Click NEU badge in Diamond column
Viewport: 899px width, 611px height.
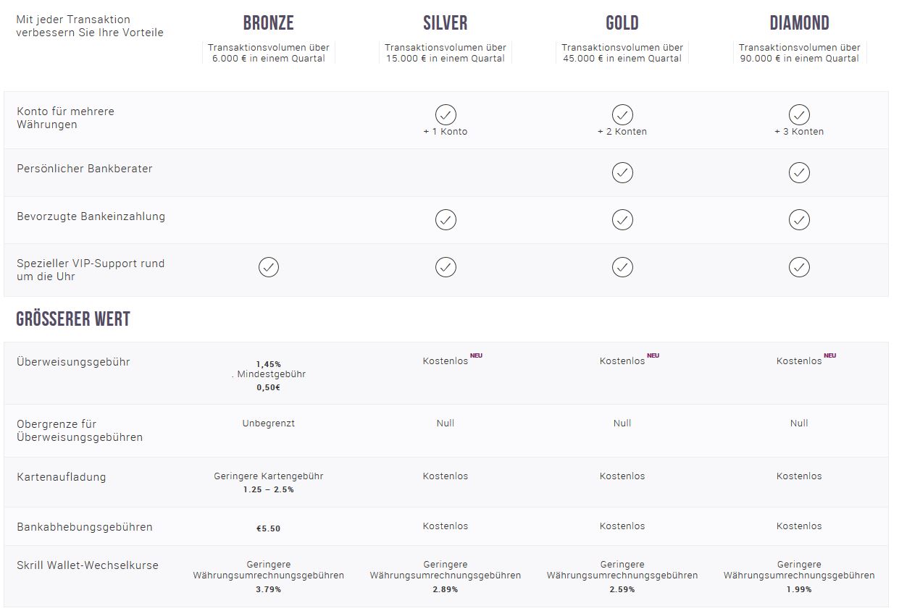click(829, 355)
